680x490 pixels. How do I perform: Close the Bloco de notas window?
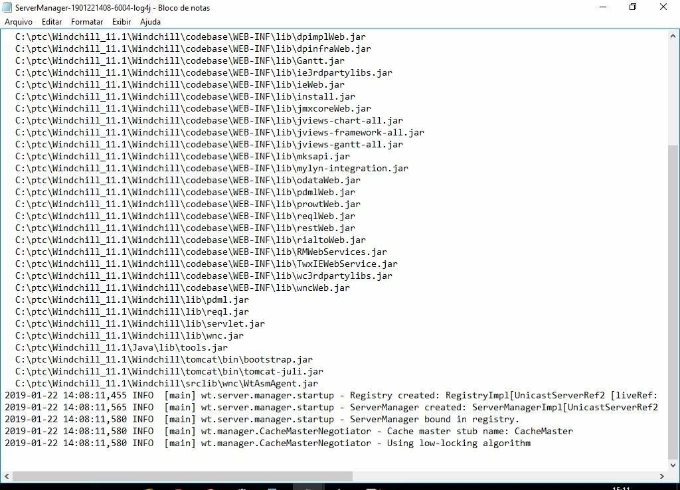click(663, 7)
